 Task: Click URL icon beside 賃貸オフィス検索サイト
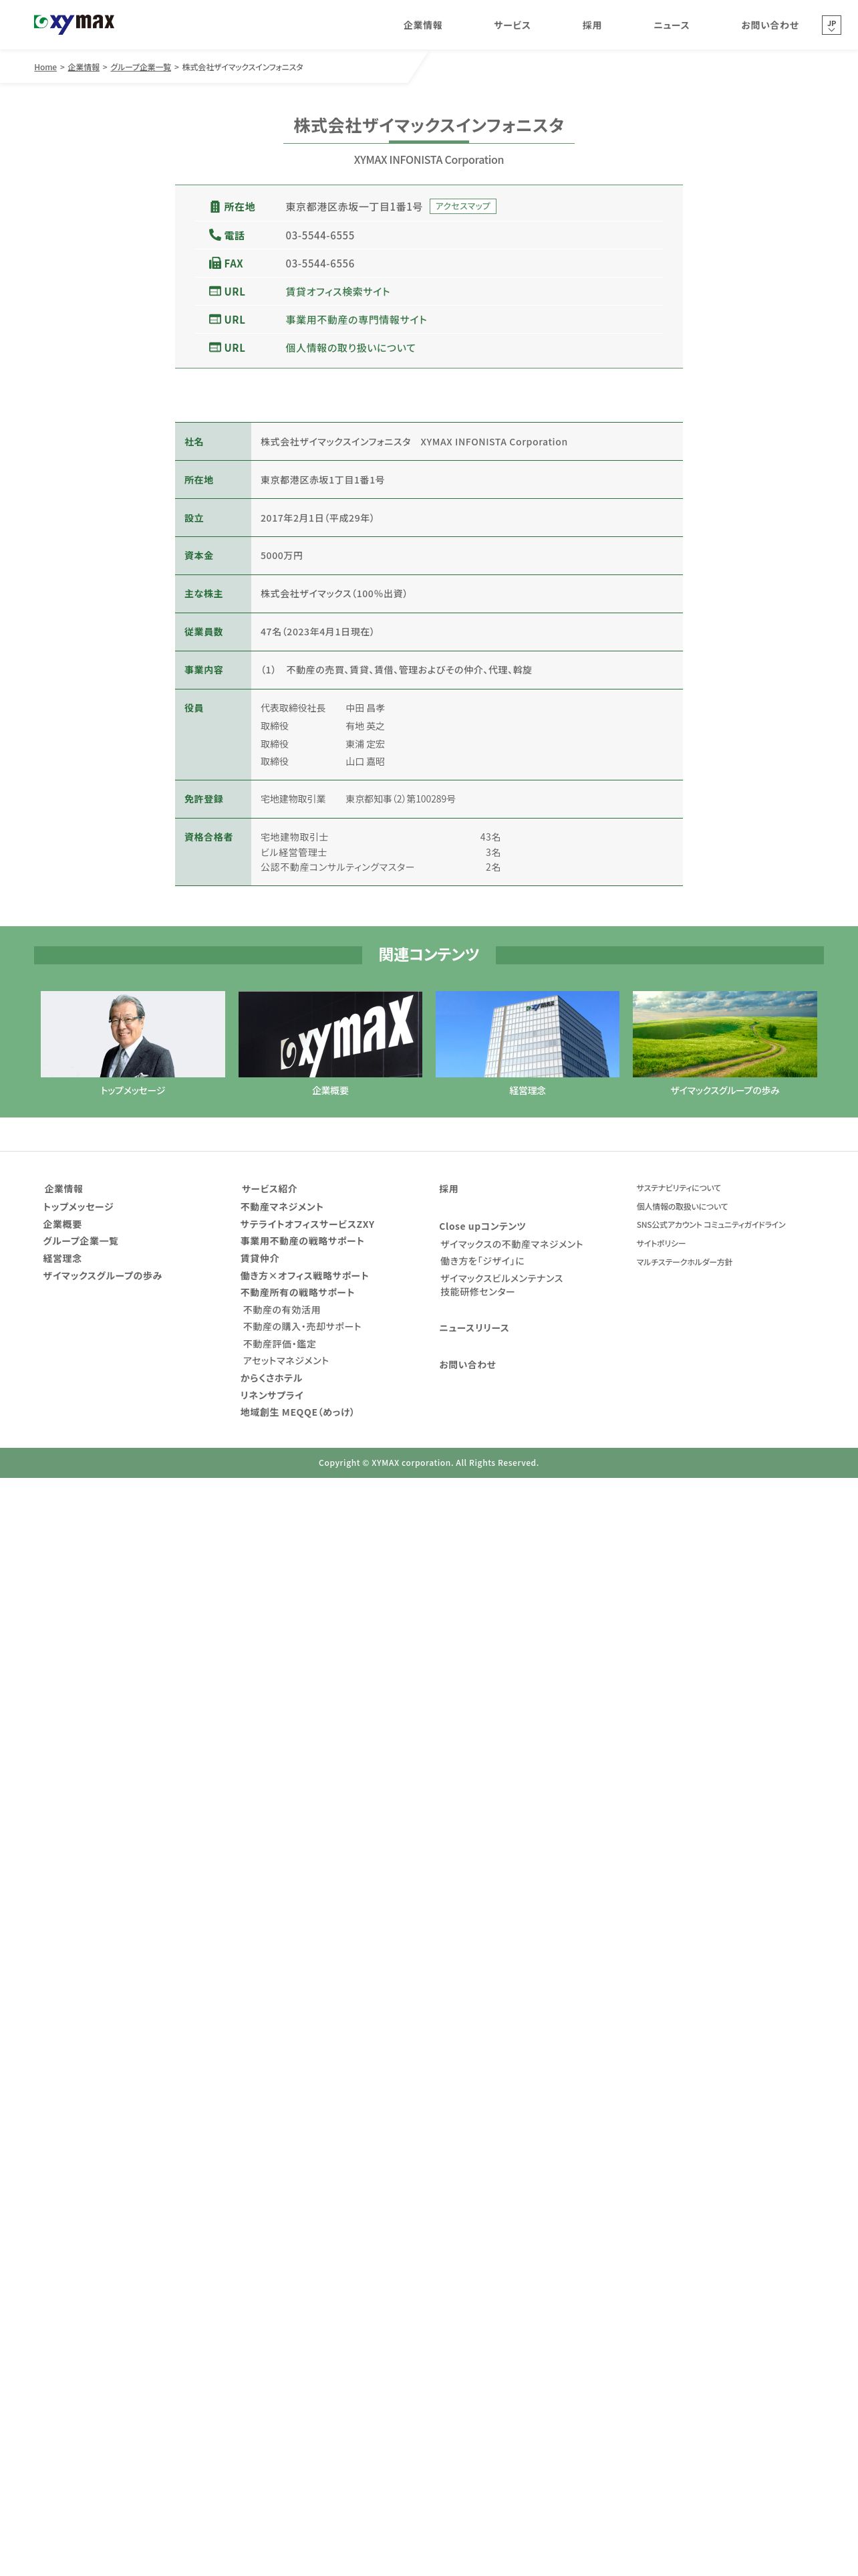click(x=214, y=291)
